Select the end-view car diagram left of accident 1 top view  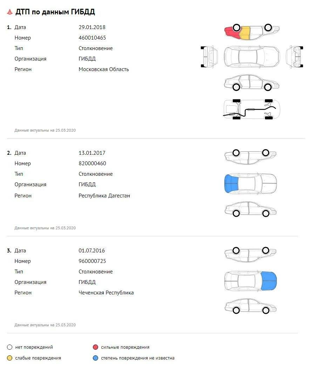210,56
